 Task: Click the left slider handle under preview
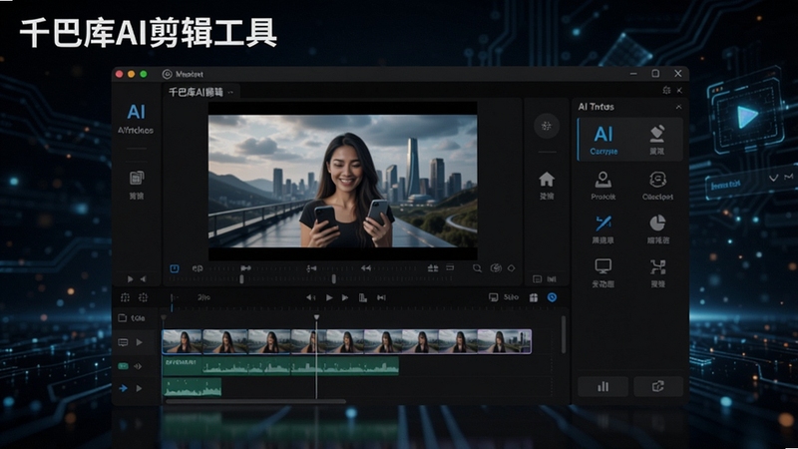[x=241, y=279]
